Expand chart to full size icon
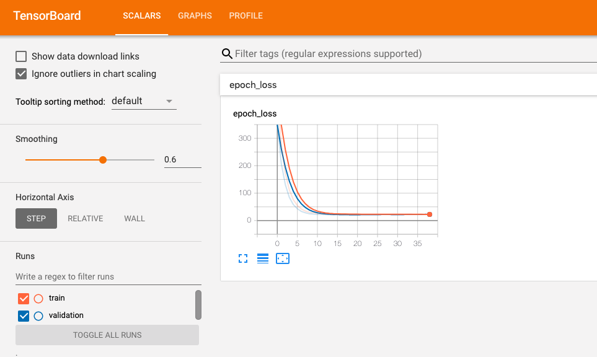 tap(243, 258)
